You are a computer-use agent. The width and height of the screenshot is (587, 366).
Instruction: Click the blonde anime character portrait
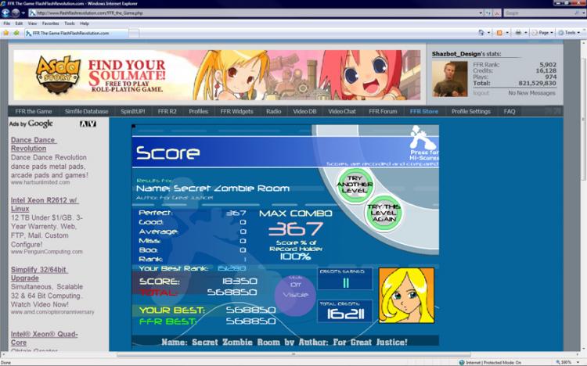coord(405,295)
